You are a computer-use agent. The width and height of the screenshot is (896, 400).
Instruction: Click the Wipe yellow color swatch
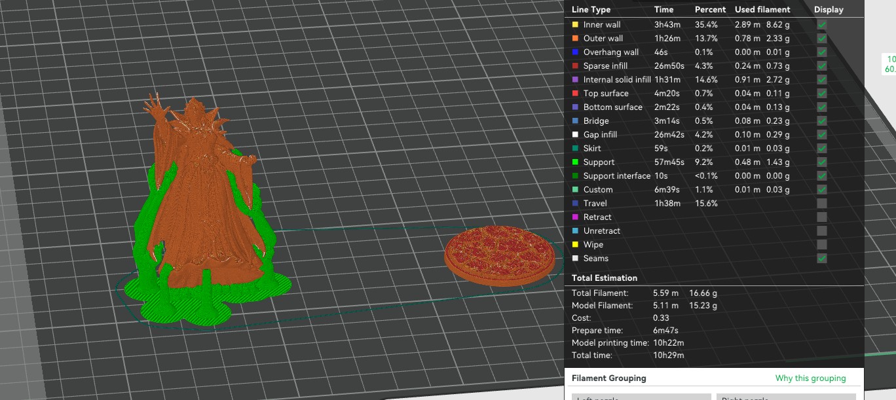coord(576,244)
